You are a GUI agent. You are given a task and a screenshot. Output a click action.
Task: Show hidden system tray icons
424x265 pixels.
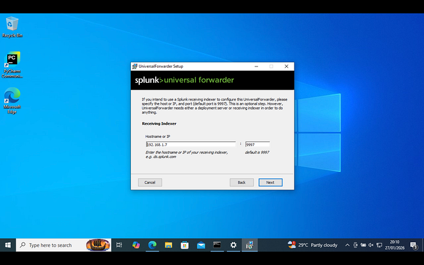click(347, 245)
